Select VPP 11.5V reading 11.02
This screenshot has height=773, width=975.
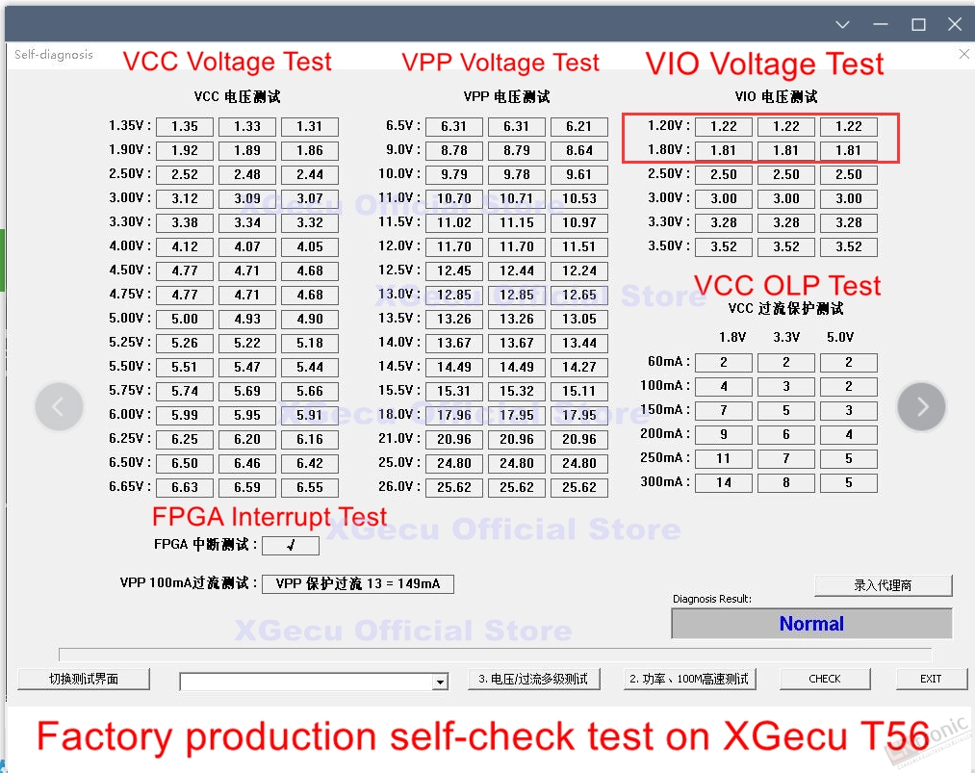coord(454,222)
